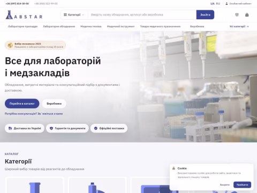Open the consultation contact link
Viewport: 257px width, 193px height.
tap(34, 114)
